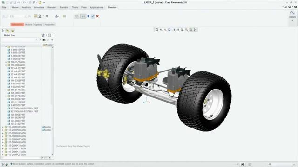
Task: Switch to the Tools ribbon tab
Action: pos(74,7)
